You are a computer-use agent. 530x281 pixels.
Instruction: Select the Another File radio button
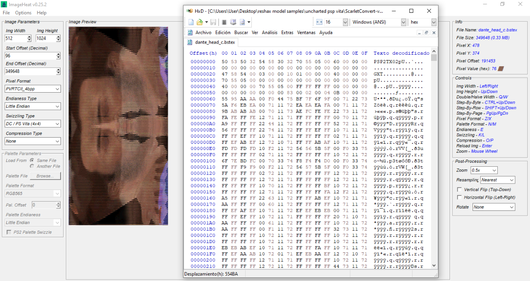point(32,166)
